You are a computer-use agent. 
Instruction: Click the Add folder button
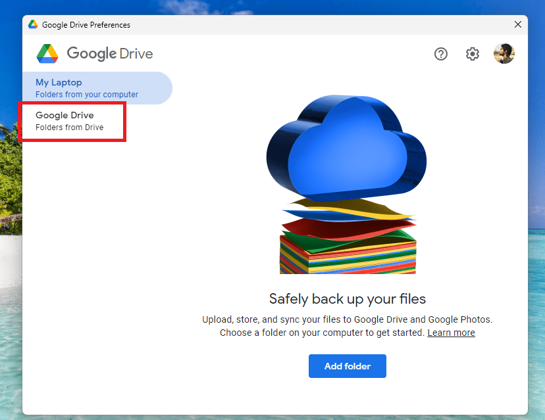coord(348,366)
